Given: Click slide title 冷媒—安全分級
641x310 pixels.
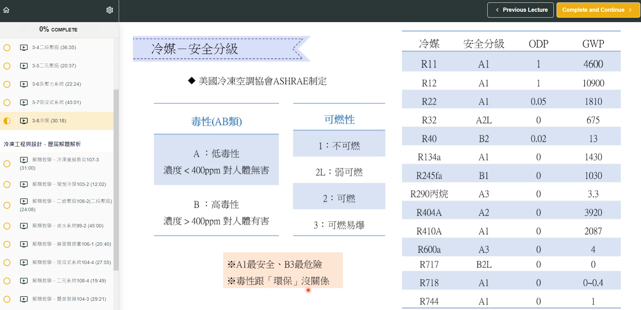Looking at the screenshot, I should coord(195,49).
